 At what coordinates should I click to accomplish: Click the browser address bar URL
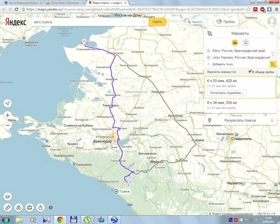(136, 9)
